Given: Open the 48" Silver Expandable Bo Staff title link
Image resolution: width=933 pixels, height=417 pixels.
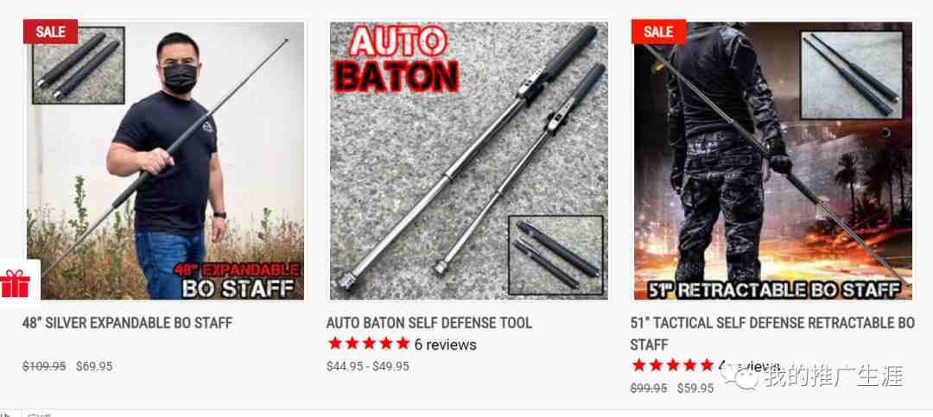Looking at the screenshot, I should pos(127,323).
